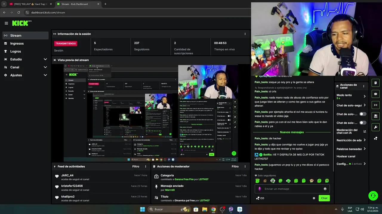Click kristofer123456 in activity feed
Image resolution: width=382 pixels, height=214 pixels.
click(x=72, y=186)
